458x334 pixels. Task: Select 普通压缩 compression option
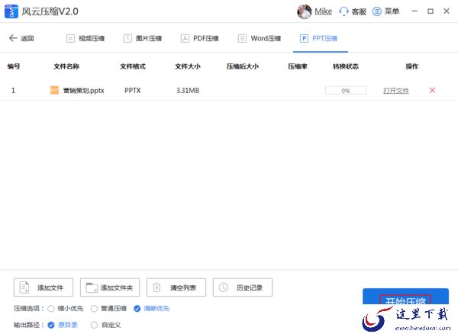108,308
